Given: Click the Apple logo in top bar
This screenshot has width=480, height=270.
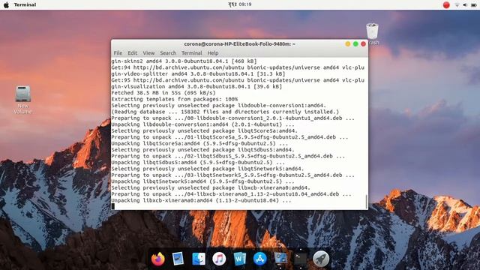Looking at the screenshot, I should coord(6,4).
